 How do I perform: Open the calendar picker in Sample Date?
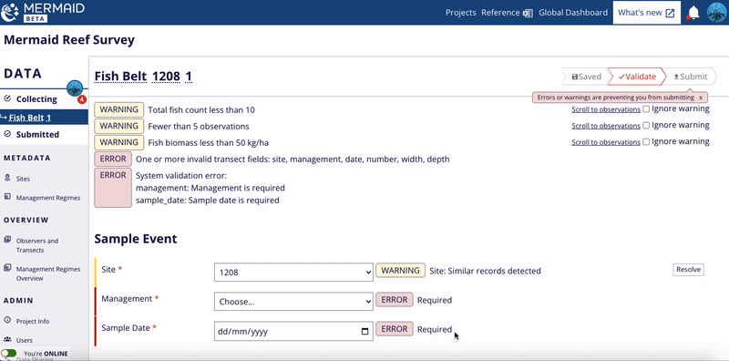point(365,331)
